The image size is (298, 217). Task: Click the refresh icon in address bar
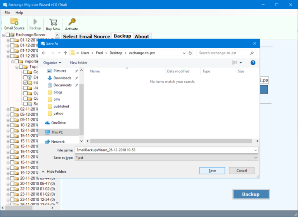(x=190, y=53)
